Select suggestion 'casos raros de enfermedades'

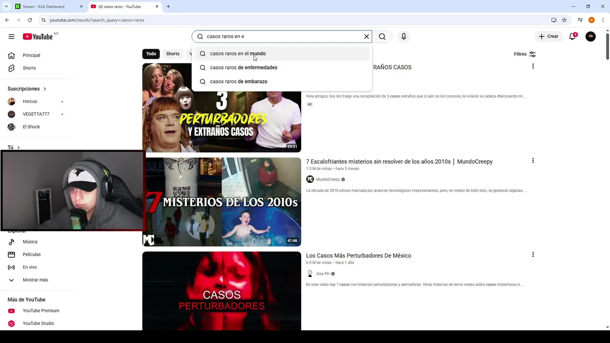pyautogui.click(x=282, y=68)
